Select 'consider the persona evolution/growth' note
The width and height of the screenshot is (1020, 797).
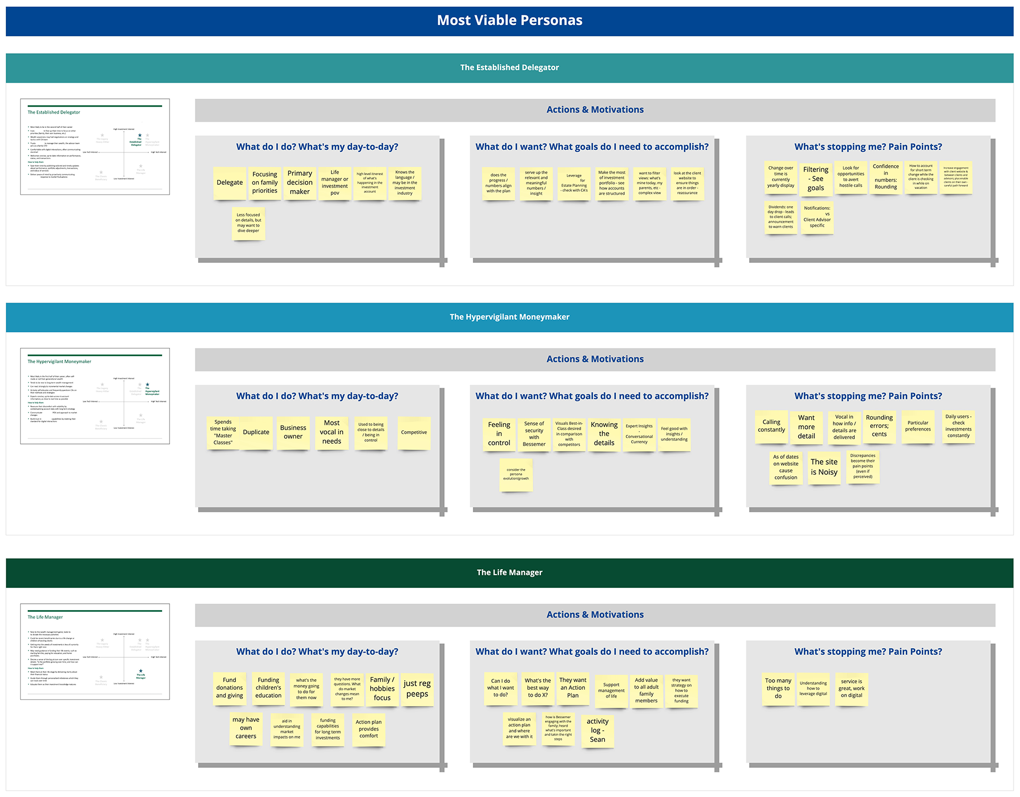pos(516,474)
